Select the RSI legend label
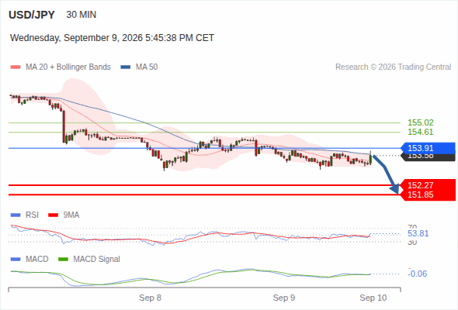The width and height of the screenshot is (458, 310). [x=32, y=215]
